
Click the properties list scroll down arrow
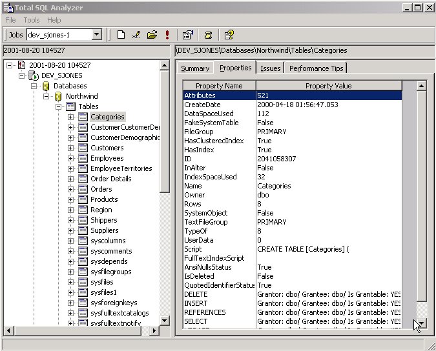click(420, 324)
